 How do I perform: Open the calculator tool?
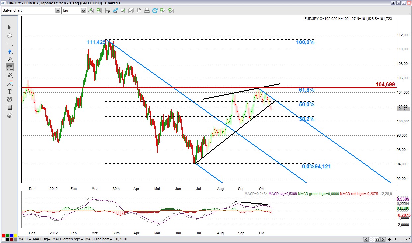(10, 107)
